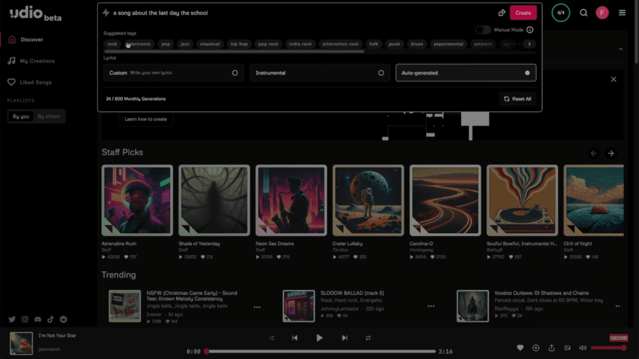
Task: Click the dice randomize prompt icon
Action: (502, 12)
